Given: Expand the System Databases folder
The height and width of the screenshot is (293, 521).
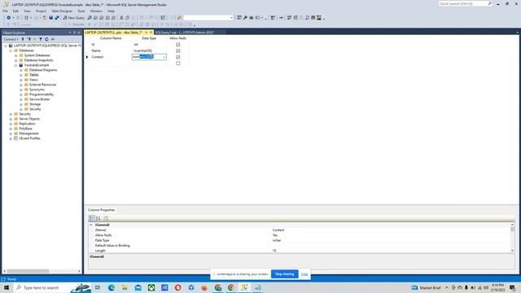Looking at the screenshot, I should pos(16,55).
